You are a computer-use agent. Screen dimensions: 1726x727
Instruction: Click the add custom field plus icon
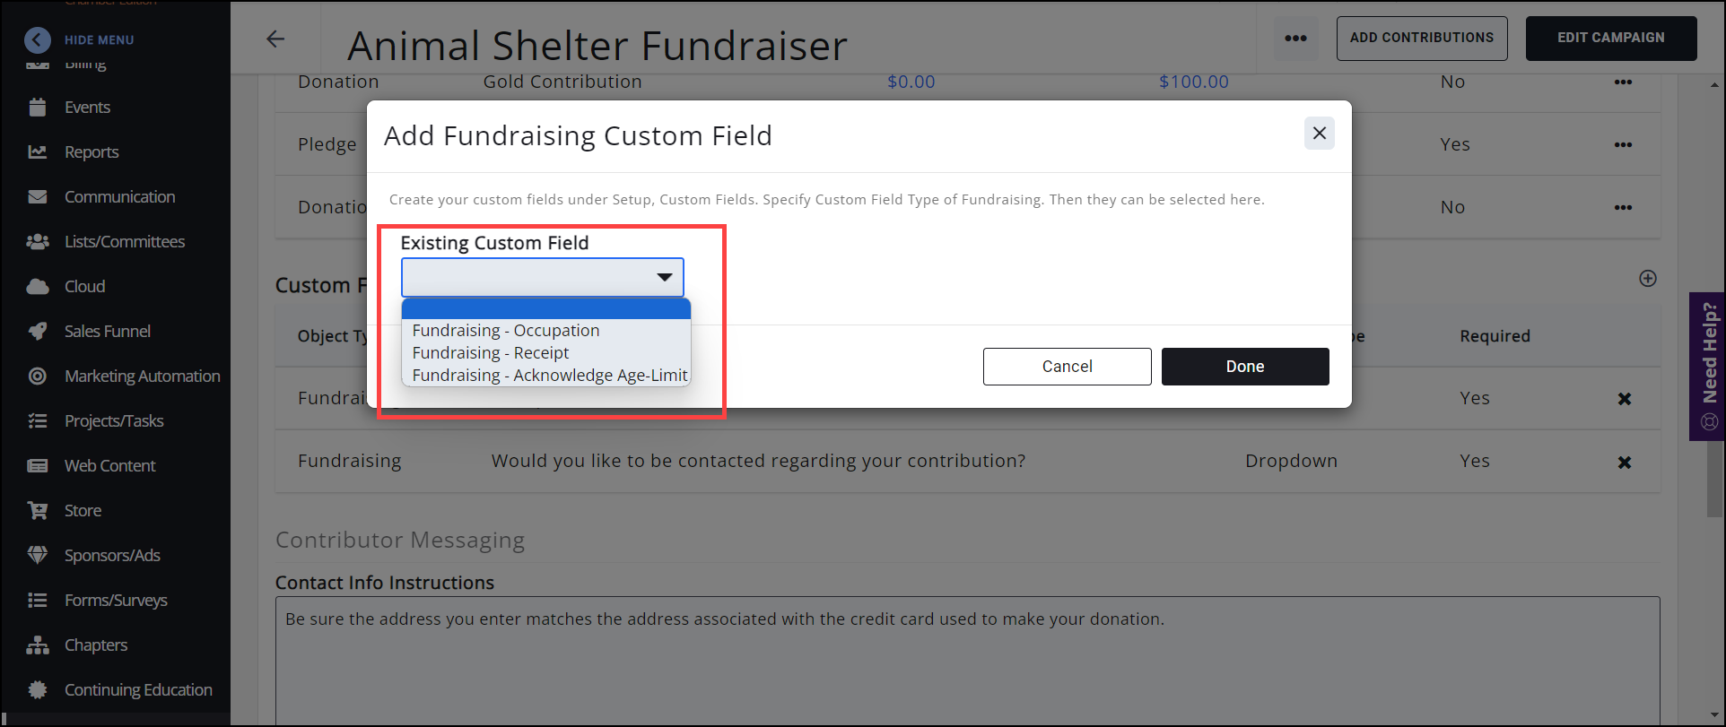[x=1648, y=279]
